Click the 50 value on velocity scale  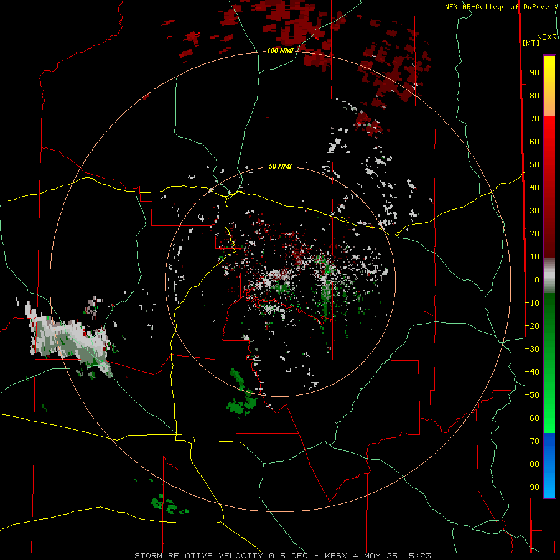click(534, 165)
